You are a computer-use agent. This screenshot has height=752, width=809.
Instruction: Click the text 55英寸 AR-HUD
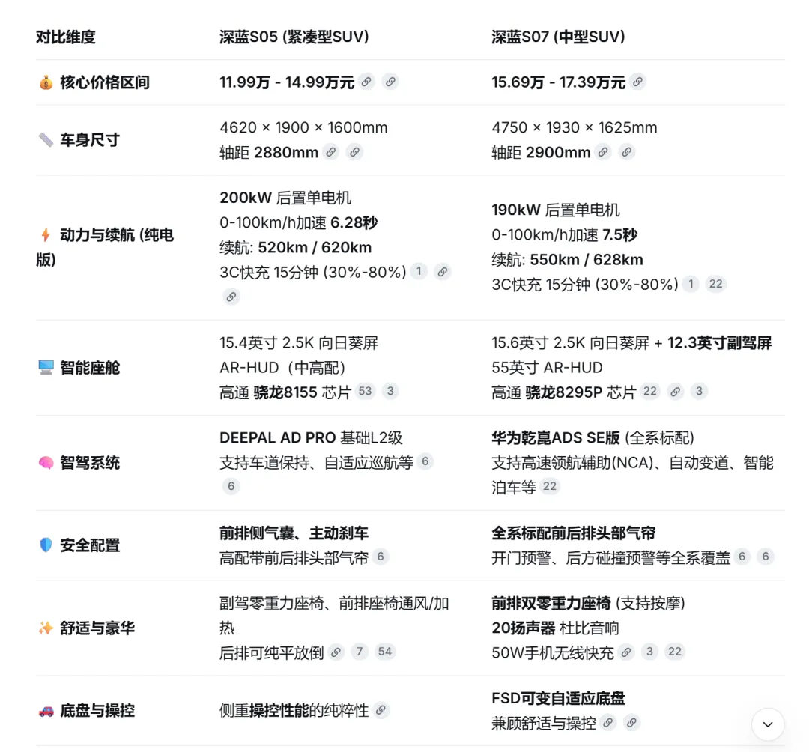[x=547, y=367]
